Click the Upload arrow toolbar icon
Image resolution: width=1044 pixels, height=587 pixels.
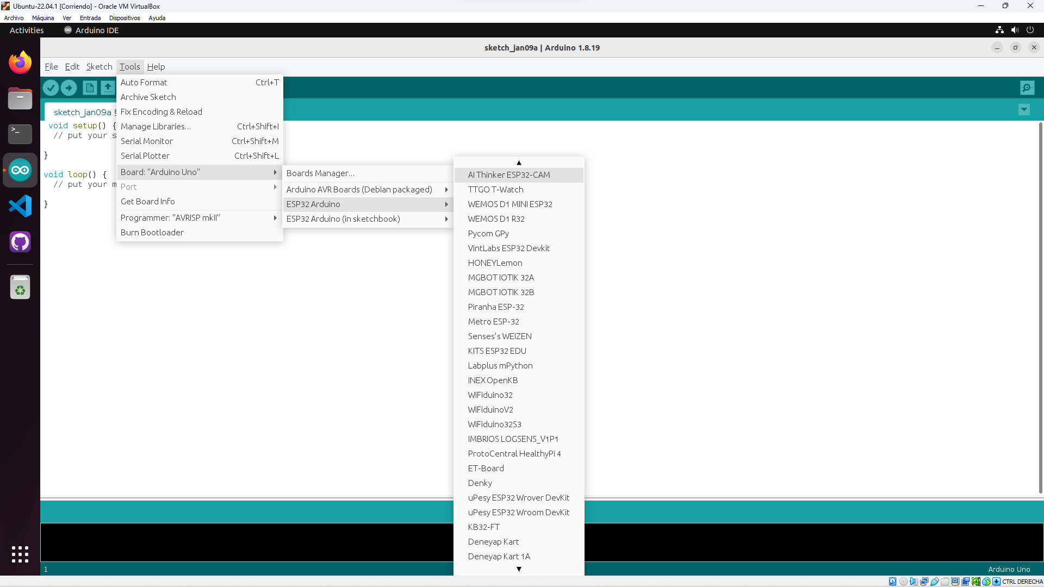(x=69, y=88)
